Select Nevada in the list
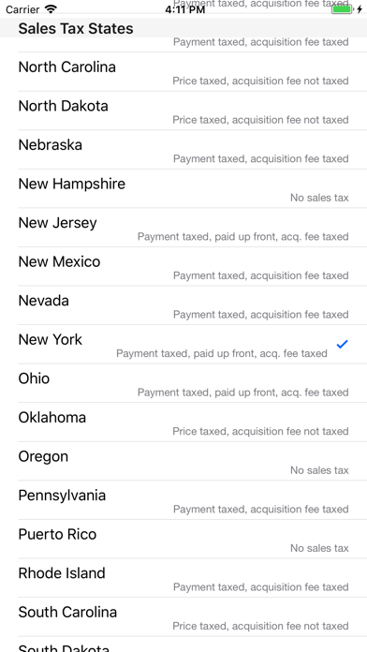Screen dimensions: 367x652 click(183, 305)
